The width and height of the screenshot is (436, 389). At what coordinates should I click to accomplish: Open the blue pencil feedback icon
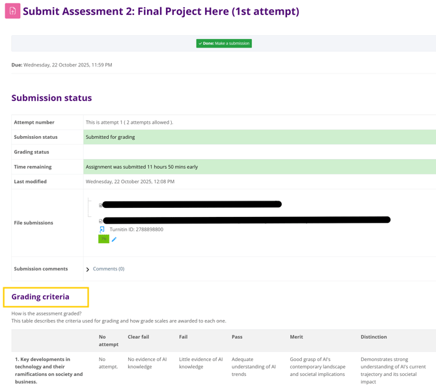coord(114,240)
